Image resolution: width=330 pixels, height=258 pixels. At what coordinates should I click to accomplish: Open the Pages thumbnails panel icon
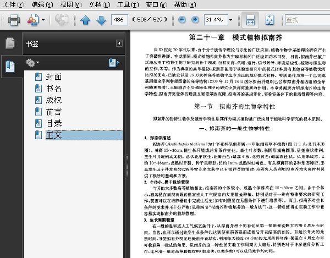(10, 43)
